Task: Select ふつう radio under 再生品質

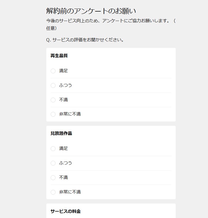Action: (53, 85)
